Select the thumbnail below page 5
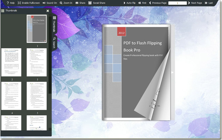Image resolution: width=222 pixels, height=140 pixels. click(37, 123)
